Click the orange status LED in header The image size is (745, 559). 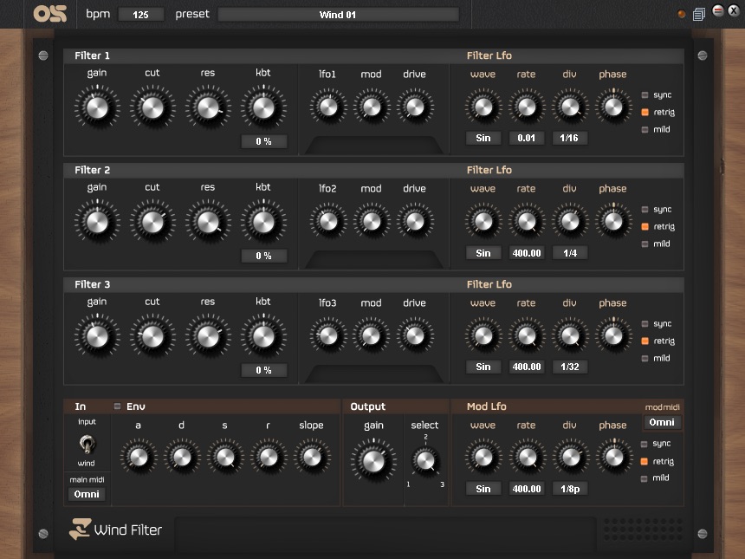click(x=682, y=14)
